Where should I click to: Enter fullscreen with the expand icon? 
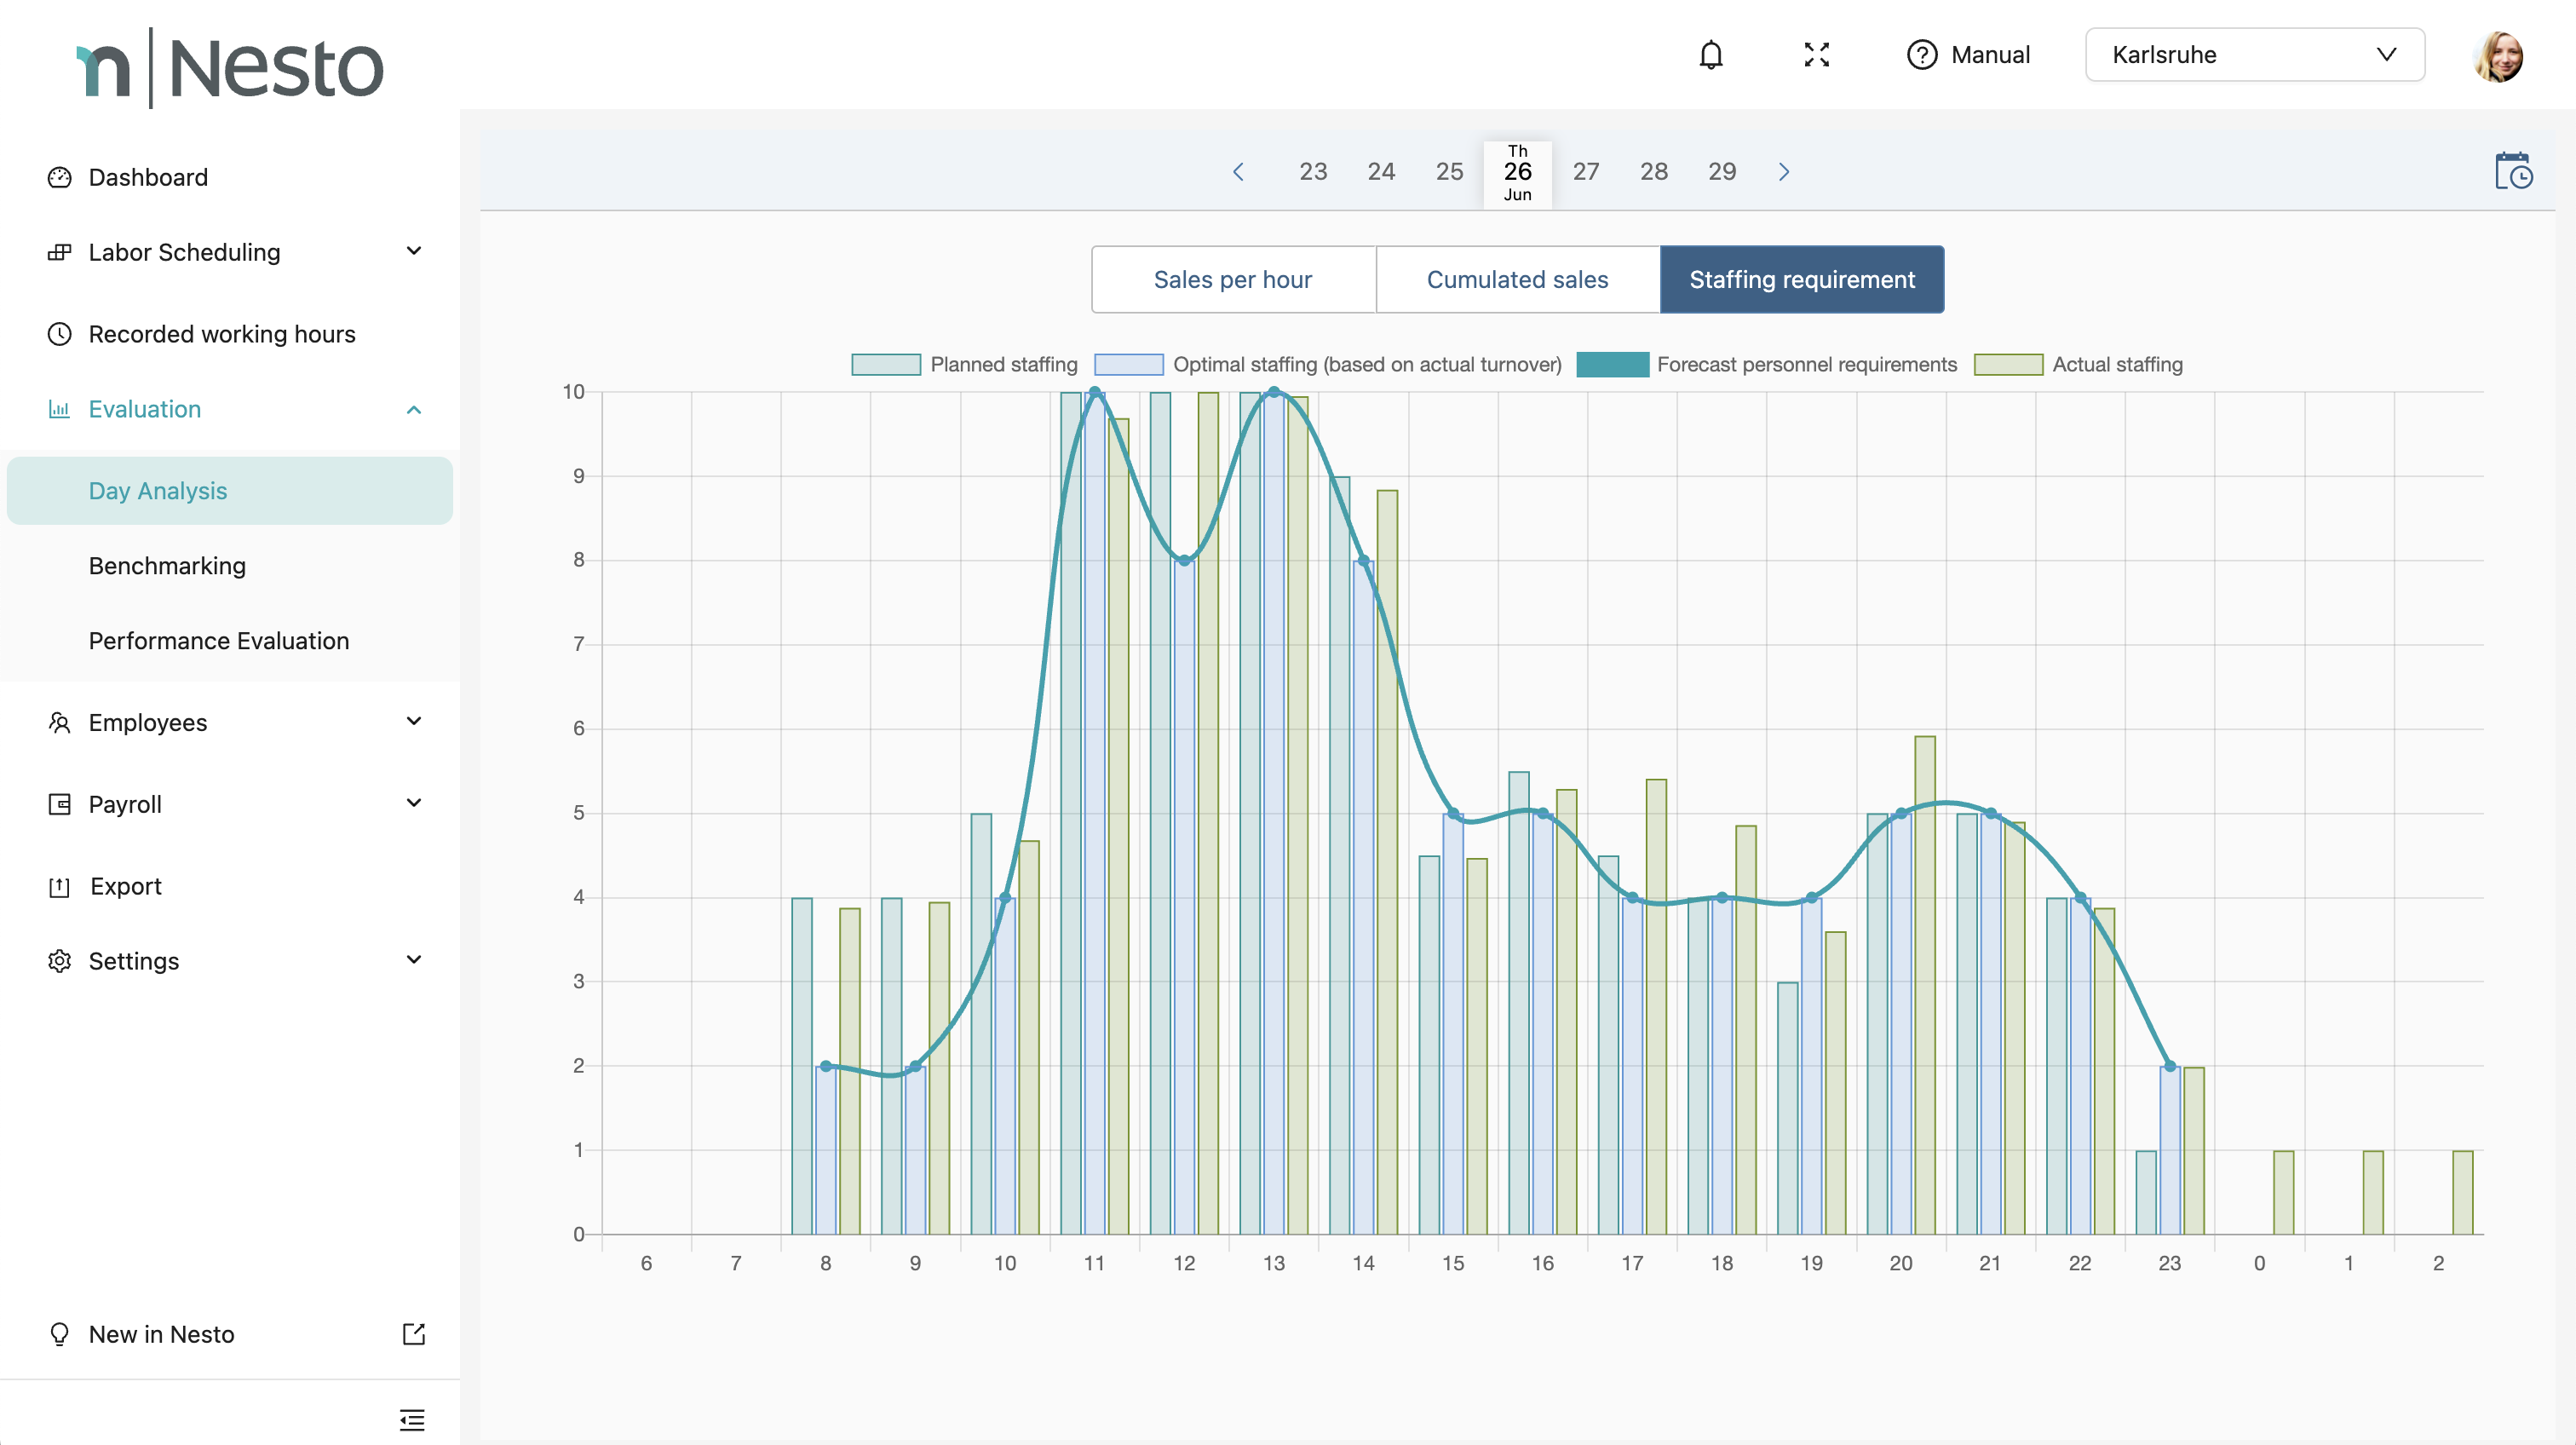pyautogui.click(x=1816, y=55)
